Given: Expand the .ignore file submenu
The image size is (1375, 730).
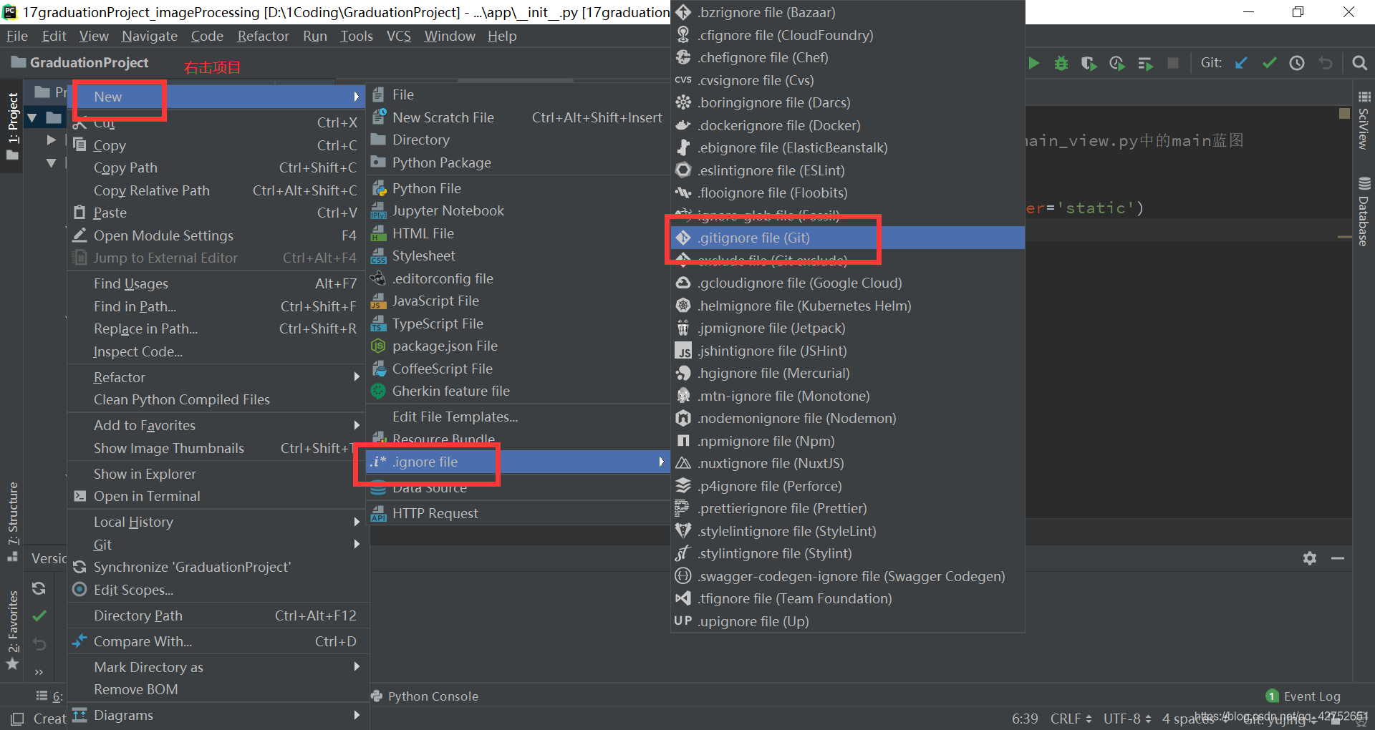Looking at the screenshot, I should (x=518, y=462).
